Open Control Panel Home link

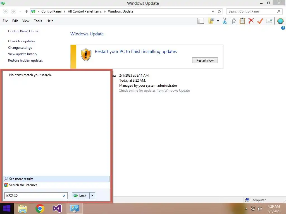[x=23, y=31]
